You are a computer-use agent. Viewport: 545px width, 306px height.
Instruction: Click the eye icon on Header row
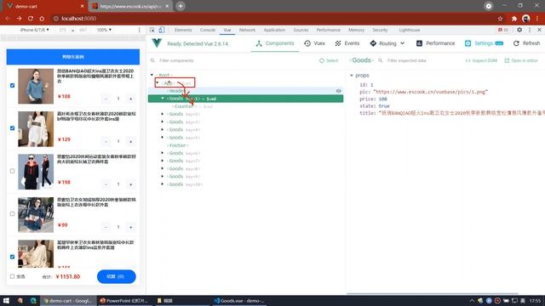[338, 91]
